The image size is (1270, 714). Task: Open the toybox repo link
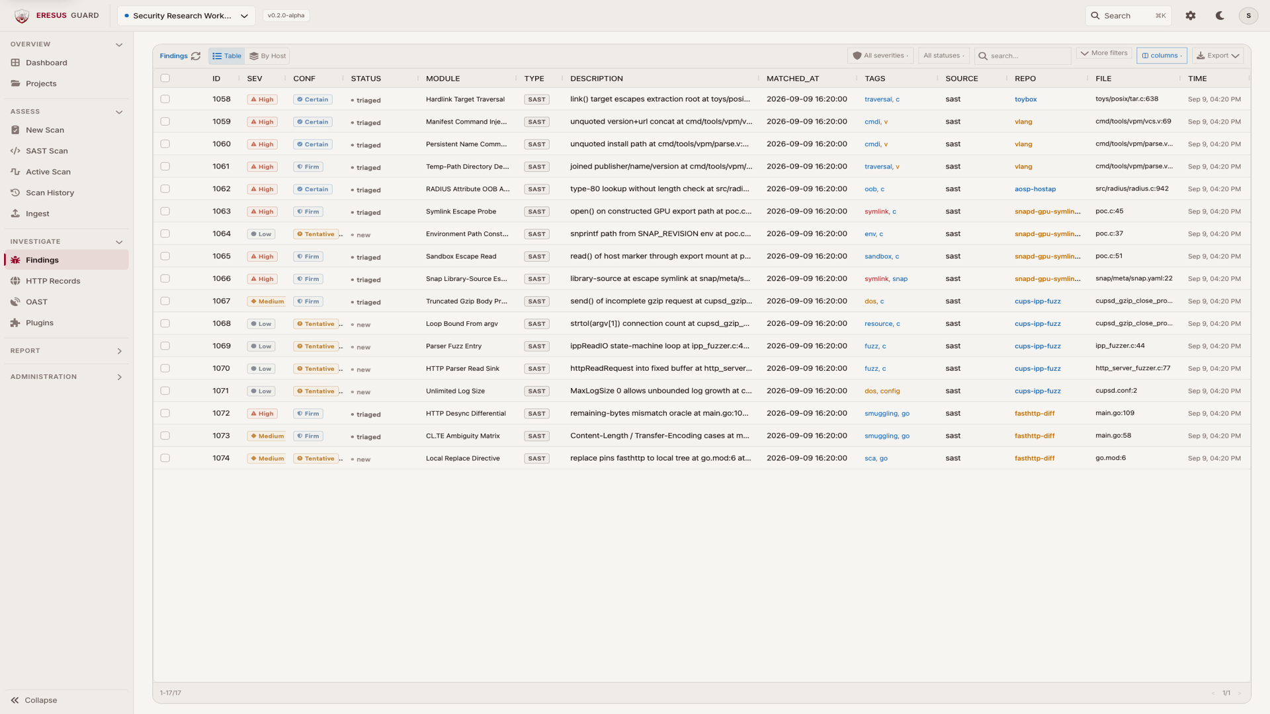(x=1025, y=99)
